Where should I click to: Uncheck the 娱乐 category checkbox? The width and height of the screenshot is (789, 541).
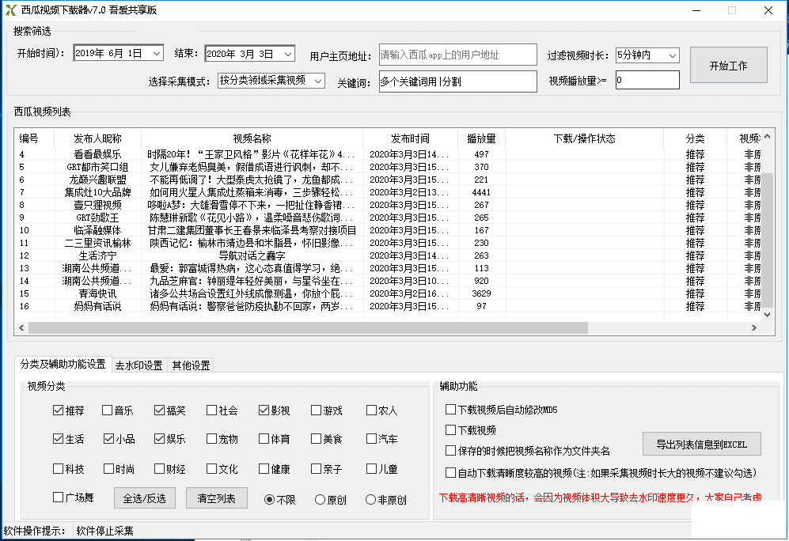click(x=160, y=439)
